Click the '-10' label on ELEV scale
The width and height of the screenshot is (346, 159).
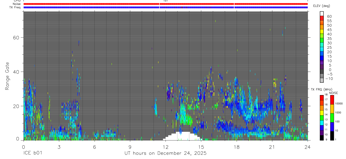(x=329, y=79)
